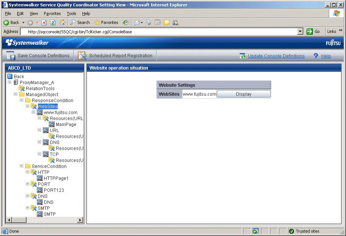Viewport: 346px width, 236px height.
Task: Click Update Console Definitions link
Action: (x=276, y=56)
